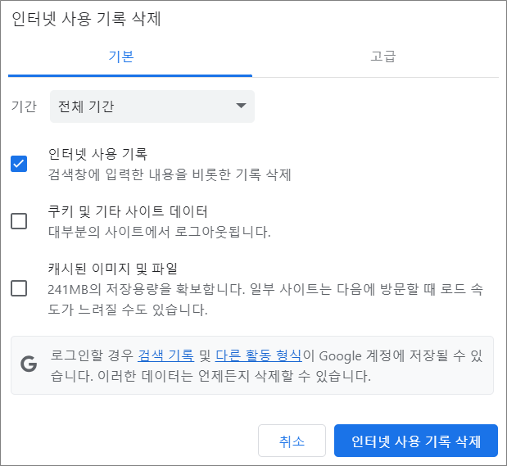Click the 취소 button

[292, 441]
